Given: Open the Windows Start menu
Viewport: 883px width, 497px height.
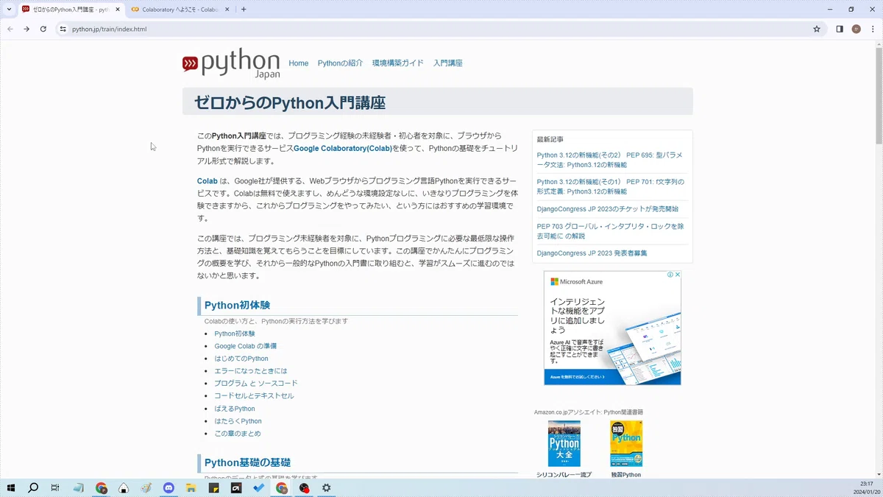Looking at the screenshot, I should point(11,487).
